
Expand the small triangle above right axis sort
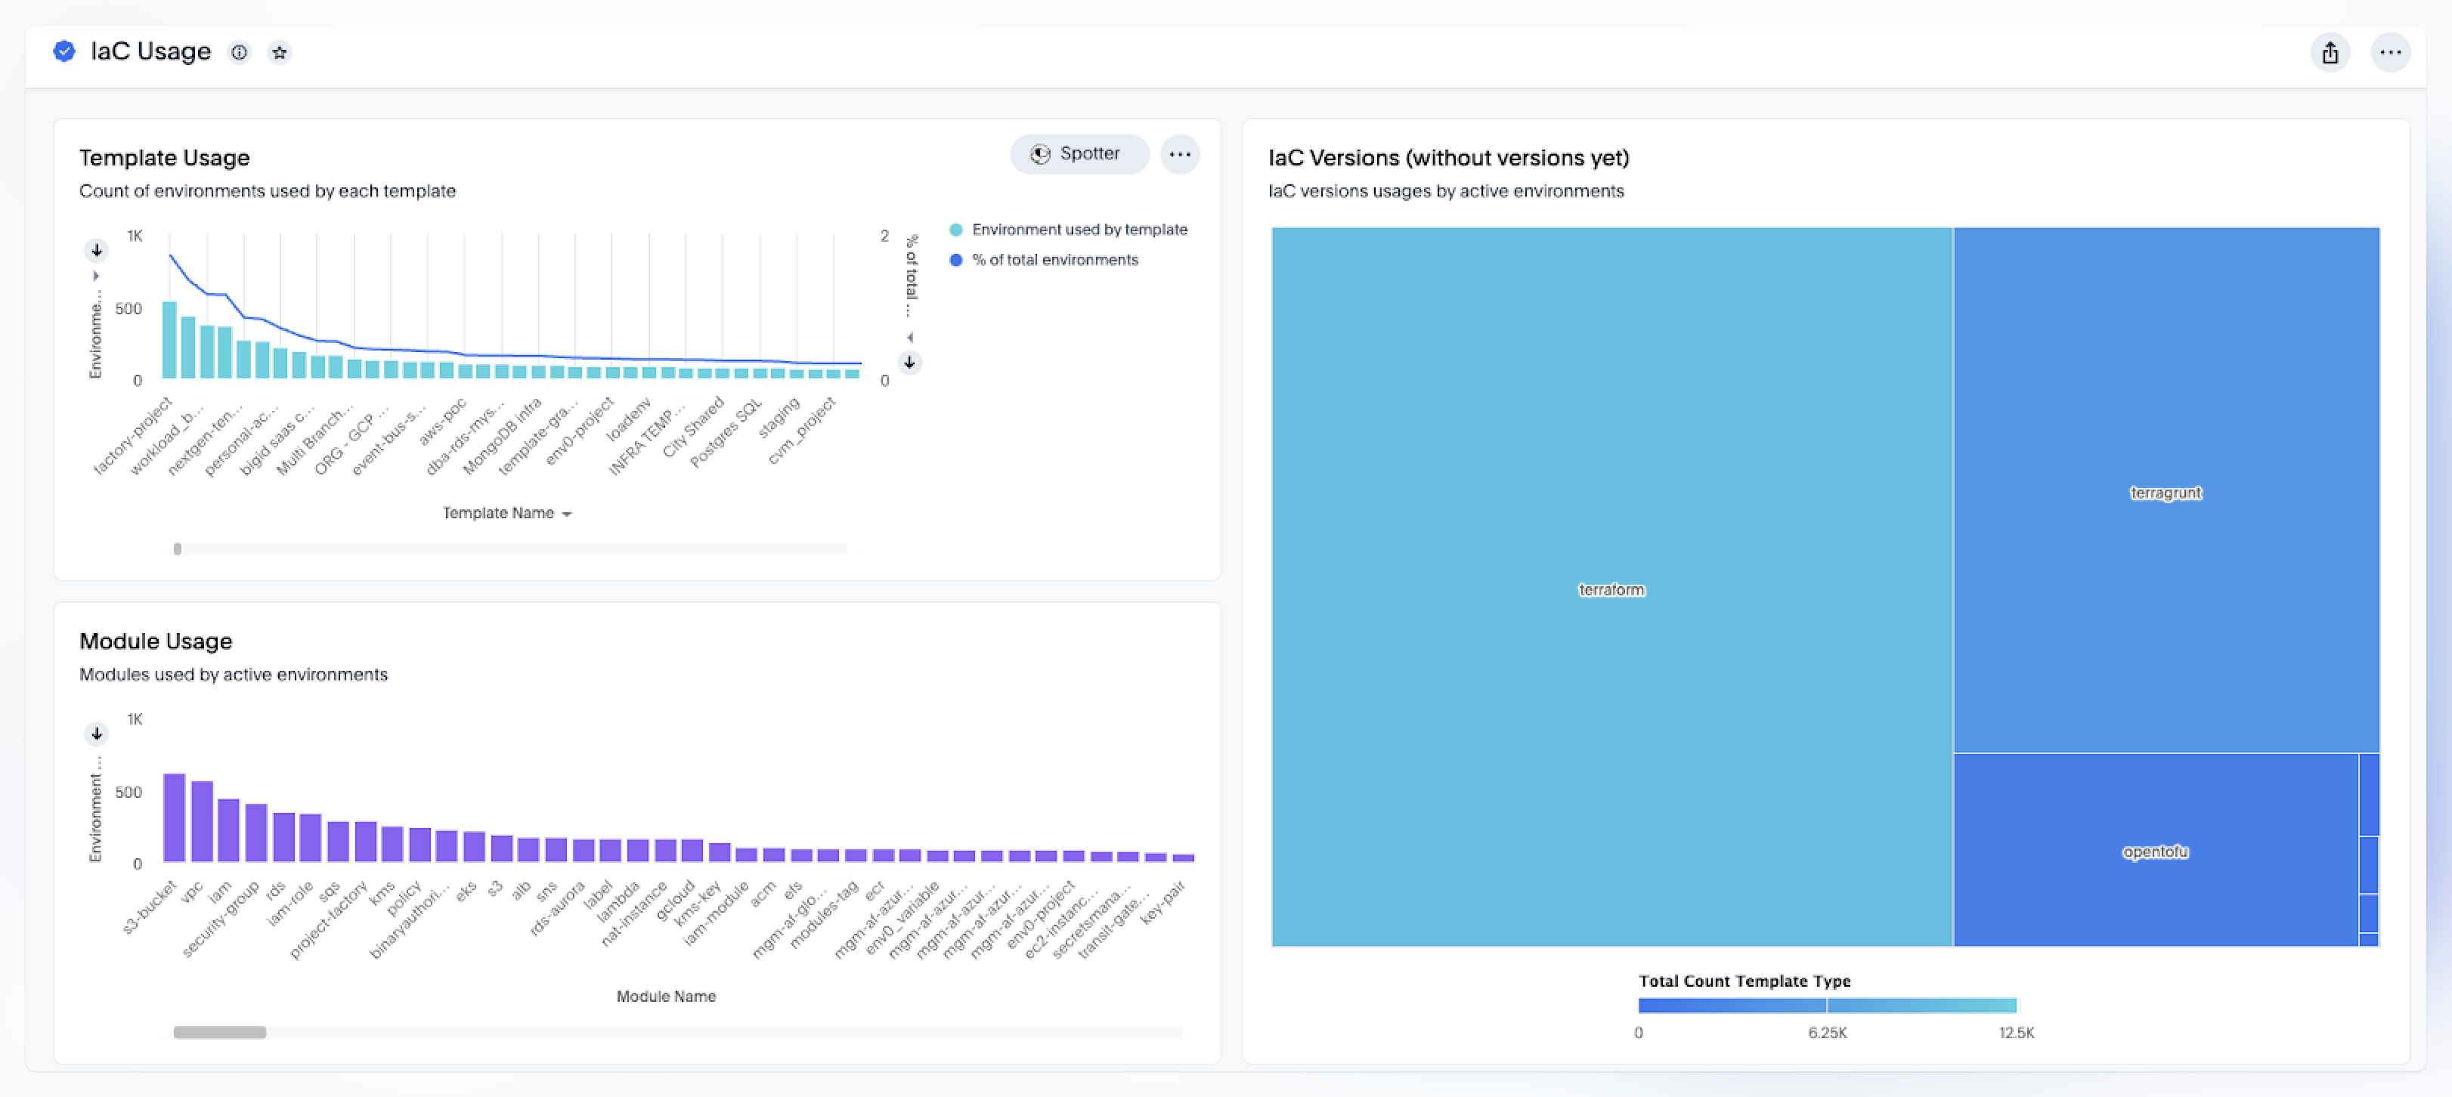(910, 337)
